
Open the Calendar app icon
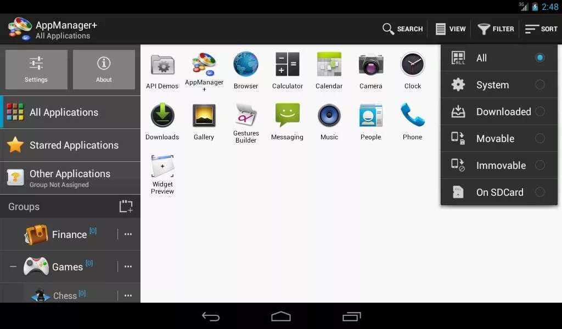[x=329, y=65]
